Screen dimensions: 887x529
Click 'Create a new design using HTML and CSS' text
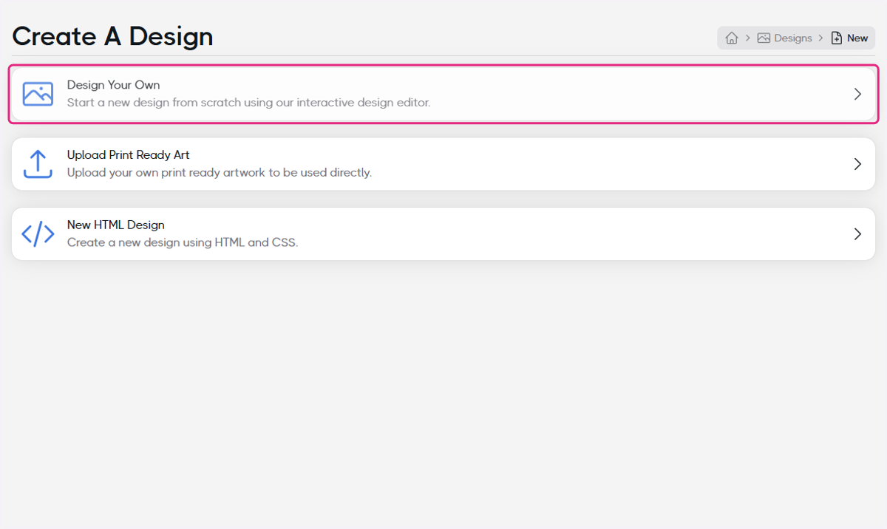pos(183,242)
